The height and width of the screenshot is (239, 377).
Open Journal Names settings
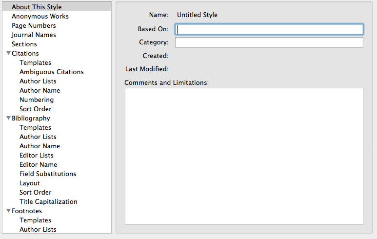pyautogui.click(x=34, y=35)
